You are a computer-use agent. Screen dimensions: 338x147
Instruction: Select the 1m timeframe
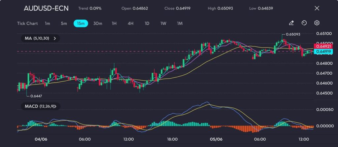(48, 23)
